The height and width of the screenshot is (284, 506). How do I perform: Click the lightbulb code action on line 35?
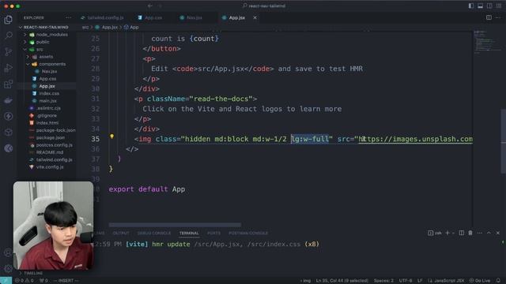[112, 136]
